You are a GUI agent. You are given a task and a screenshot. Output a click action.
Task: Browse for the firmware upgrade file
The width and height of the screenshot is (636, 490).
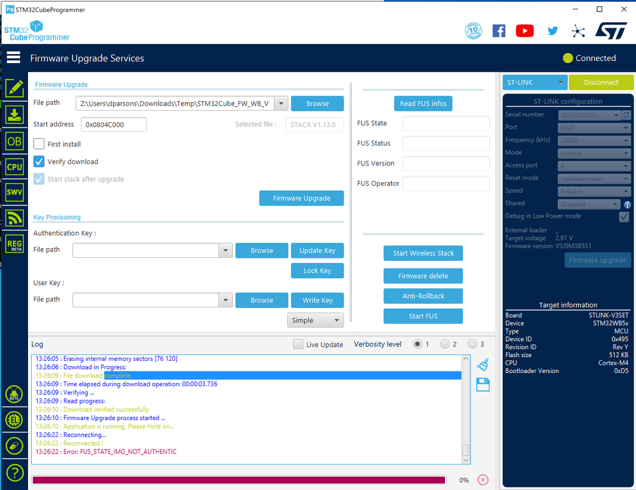coord(317,103)
